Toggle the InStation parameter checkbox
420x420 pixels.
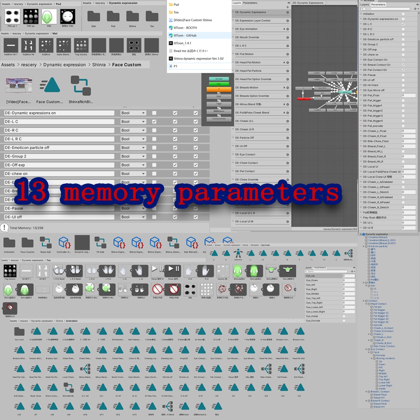[403, 14]
